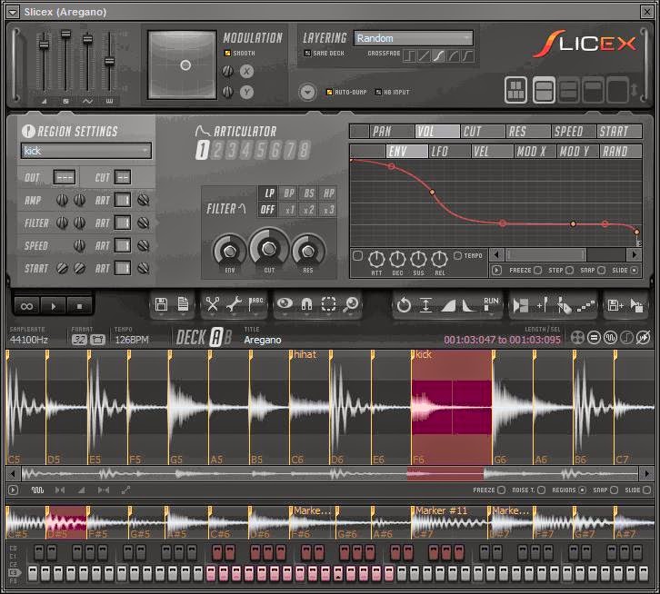Click the fade-out curve icon

pyautogui.click(x=468, y=305)
